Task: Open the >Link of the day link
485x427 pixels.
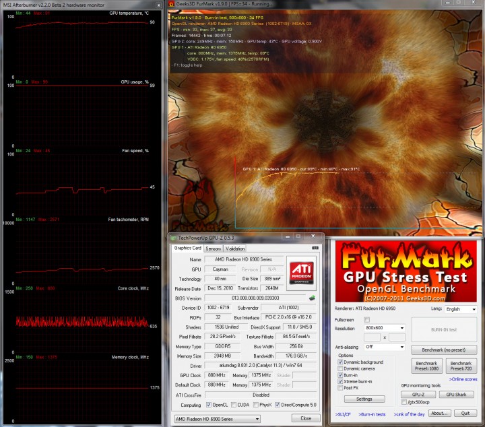Action: pyautogui.click(x=409, y=414)
